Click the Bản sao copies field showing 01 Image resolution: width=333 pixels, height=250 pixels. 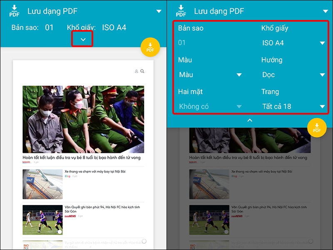tap(181, 43)
